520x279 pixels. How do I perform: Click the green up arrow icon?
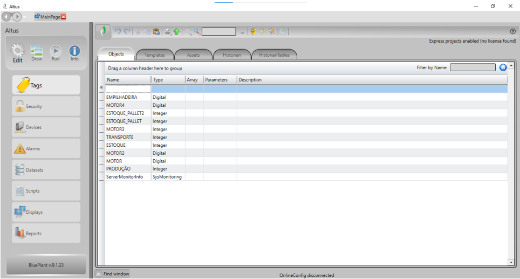point(176,32)
